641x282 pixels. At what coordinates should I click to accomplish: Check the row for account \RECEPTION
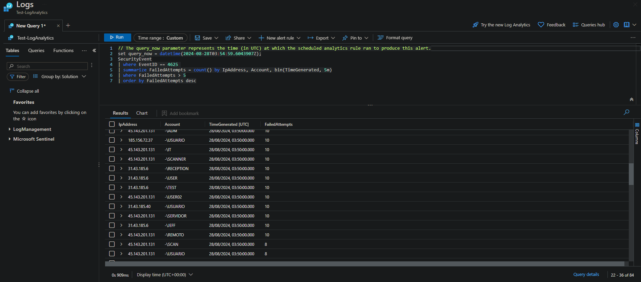click(112, 168)
